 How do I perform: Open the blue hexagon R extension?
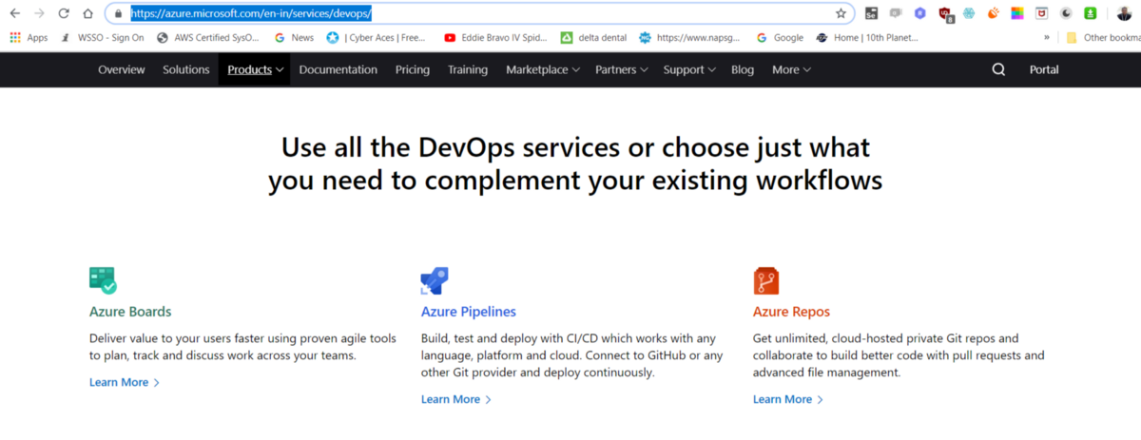pyautogui.click(x=919, y=13)
